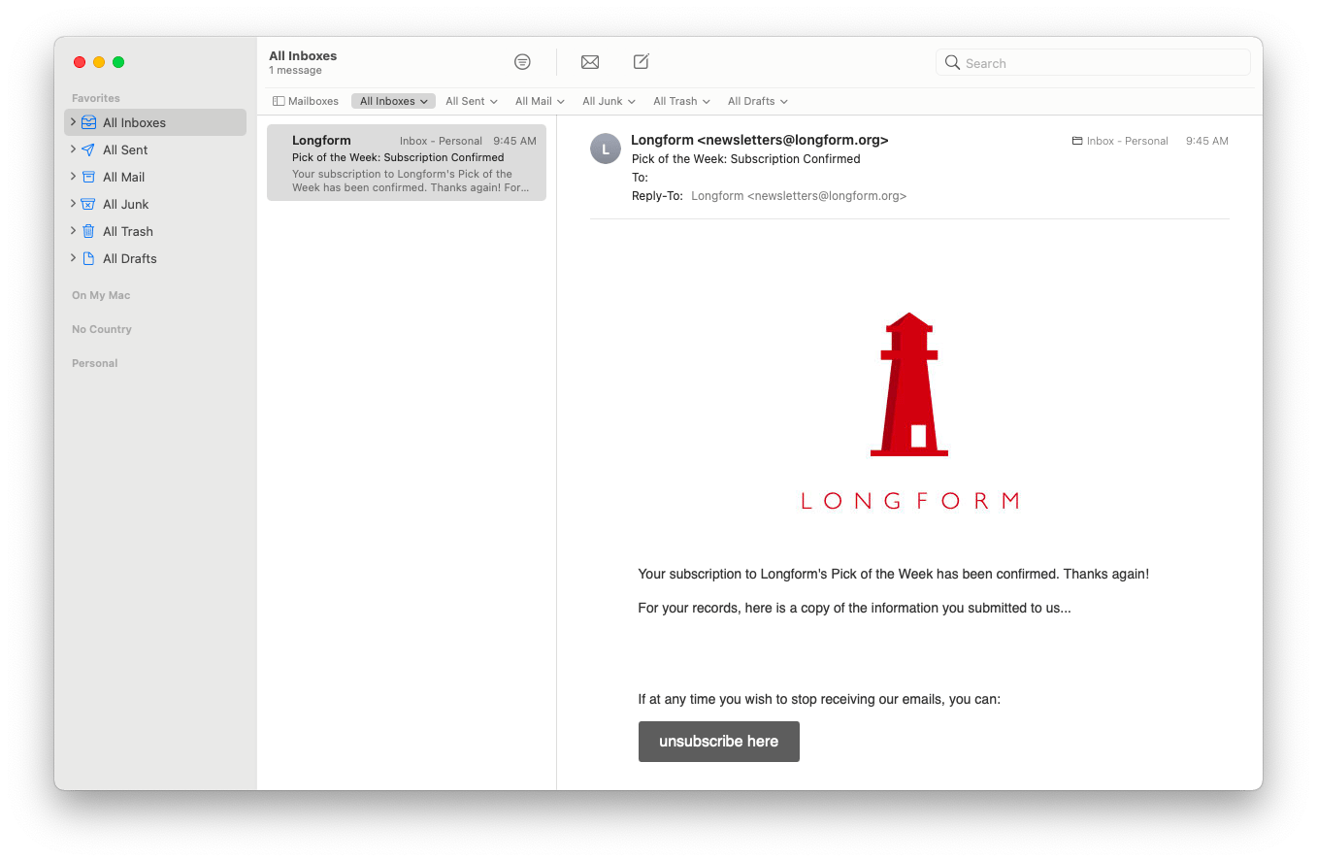Viewport: 1317px width, 862px height.
Task: Click "For your records" paragraph in the email
Action: pyautogui.click(x=854, y=608)
